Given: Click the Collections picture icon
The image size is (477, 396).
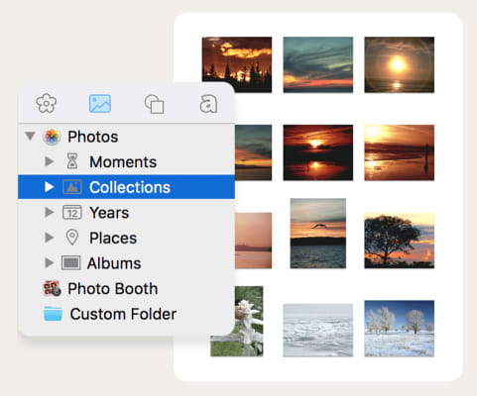Looking at the screenshot, I should 72,187.
